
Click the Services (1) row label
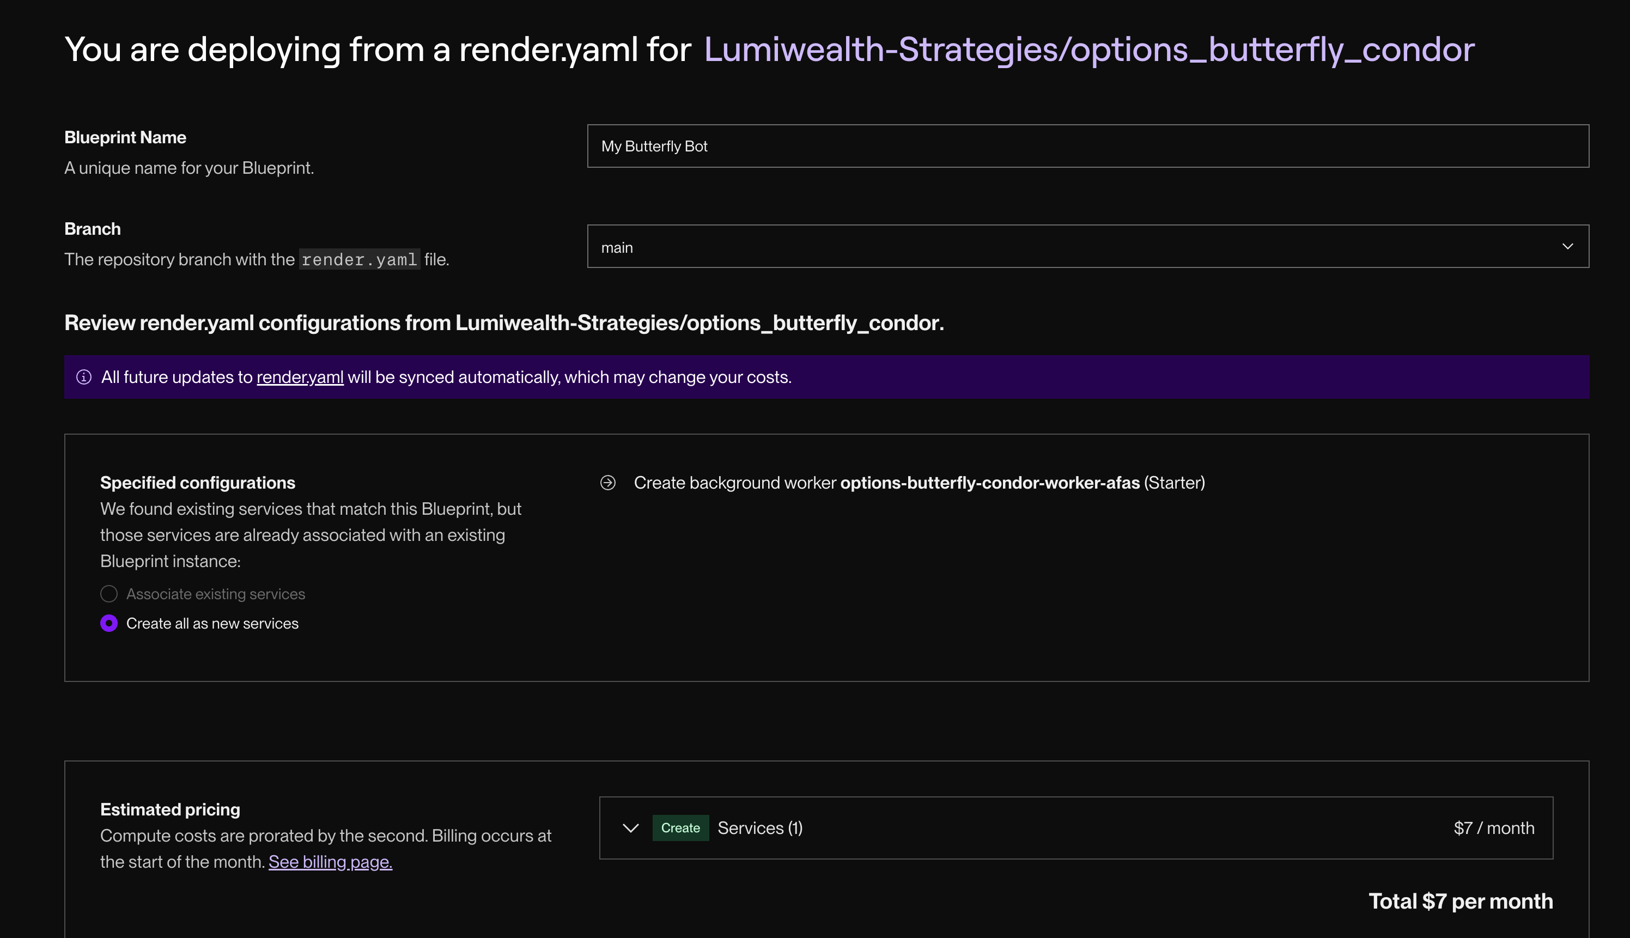point(759,828)
